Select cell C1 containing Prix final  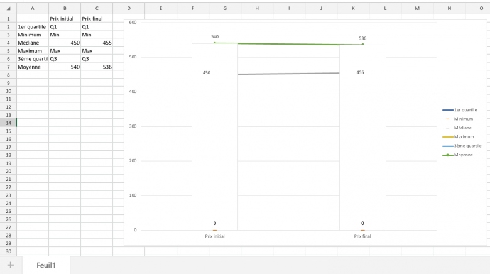(97, 19)
